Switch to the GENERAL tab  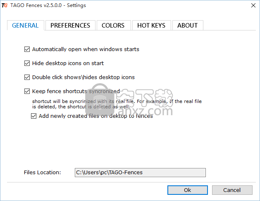click(25, 26)
